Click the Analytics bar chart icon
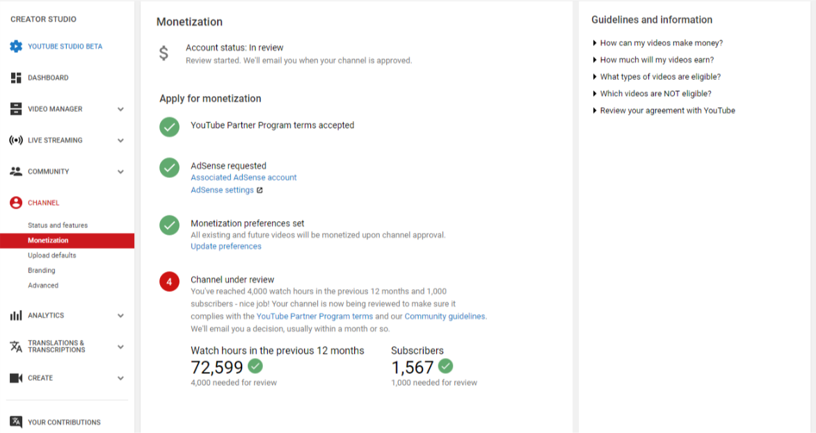The height and width of the screenshot is (433, 816). 16,316
